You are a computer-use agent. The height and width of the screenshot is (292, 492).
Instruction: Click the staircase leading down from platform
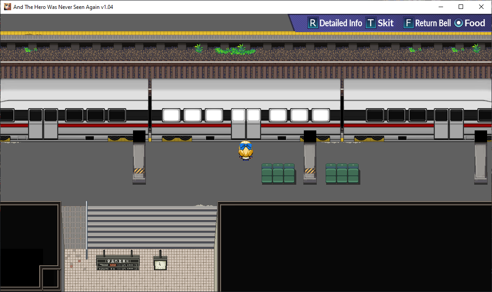(152, 227)
